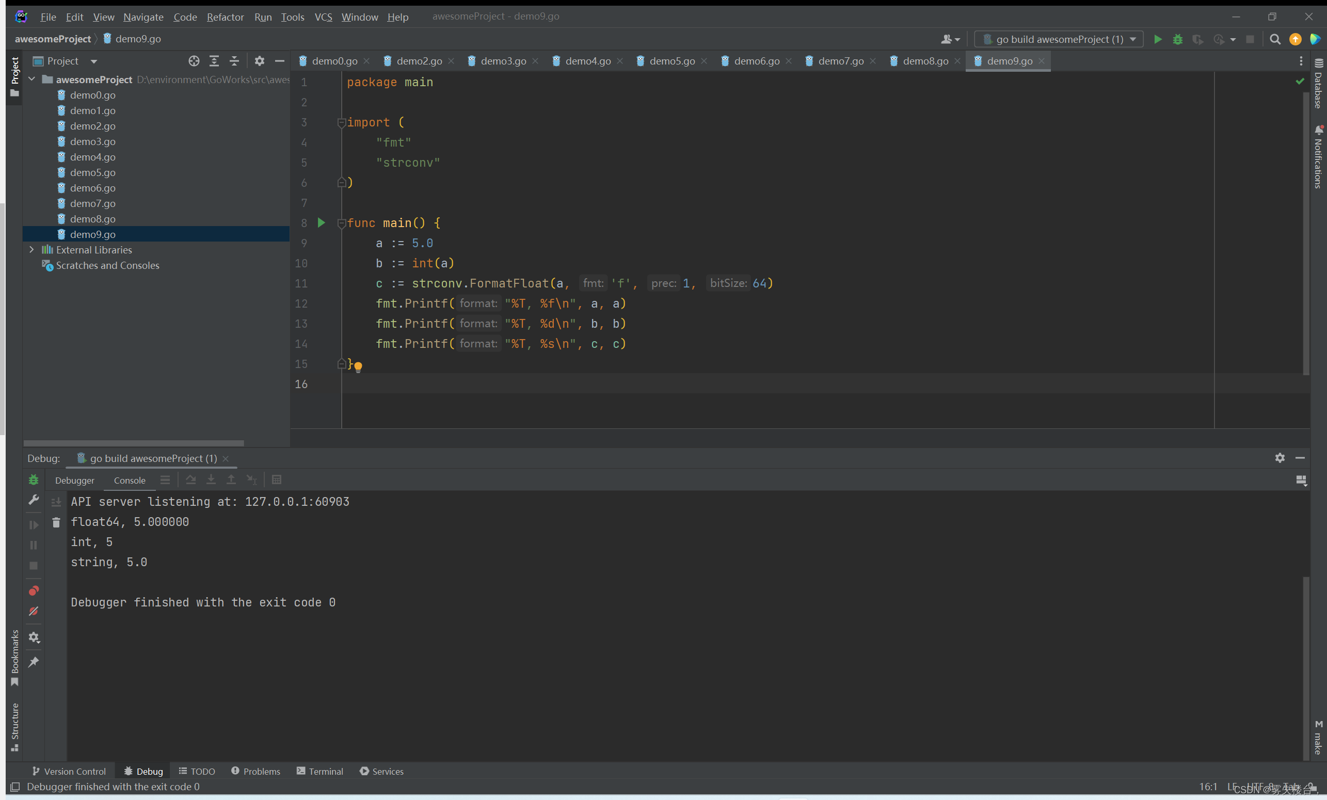Switch to demo0.go editor tab
Image resolution: width=1327 pixels, height=800 pixels.
pyautogui.click(x=334, y=61)
